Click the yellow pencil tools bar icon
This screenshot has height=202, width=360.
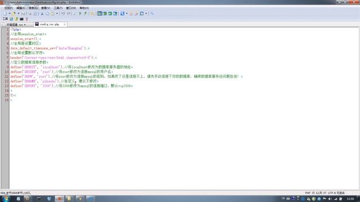(16, 19)
